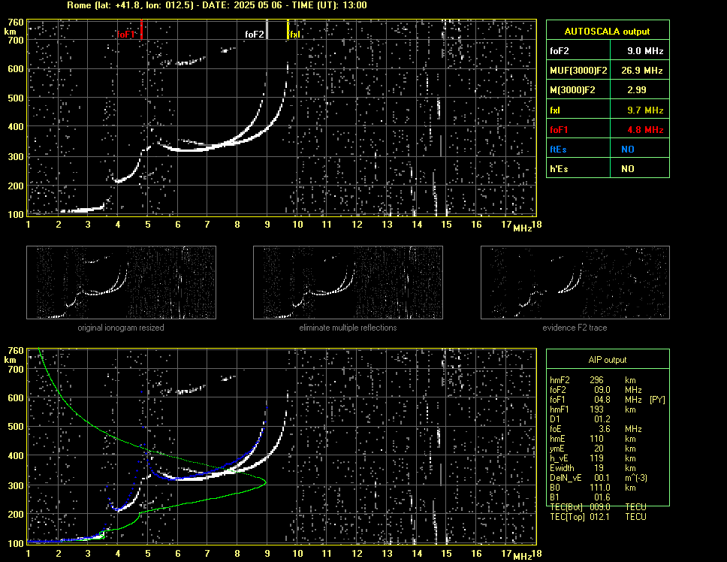Click the 300 km axis label on bottom ionogram
This screenshot has height=562, width=727.
(15, 485)
